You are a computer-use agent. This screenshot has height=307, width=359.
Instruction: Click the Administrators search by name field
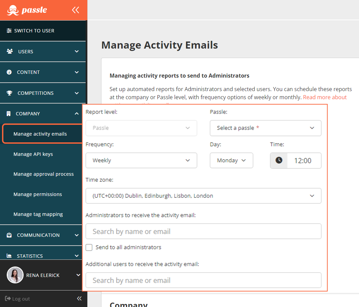point(203,231)
